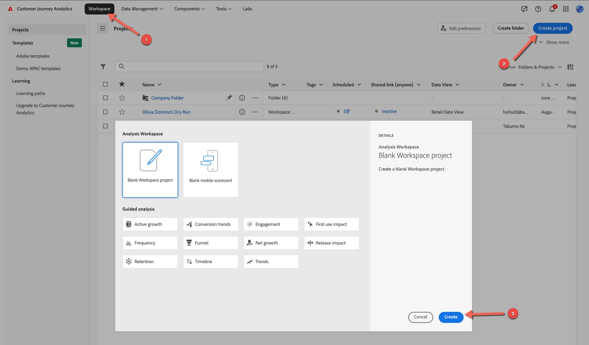Open Adobe templates in the sidebar
Image resolution: width=589 pixels, height=345 pixels.
(33, 56)
